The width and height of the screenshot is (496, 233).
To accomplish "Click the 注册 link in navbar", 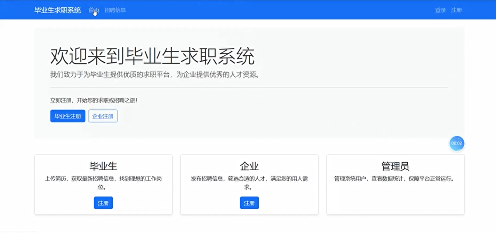I will (x=456, y=10).
